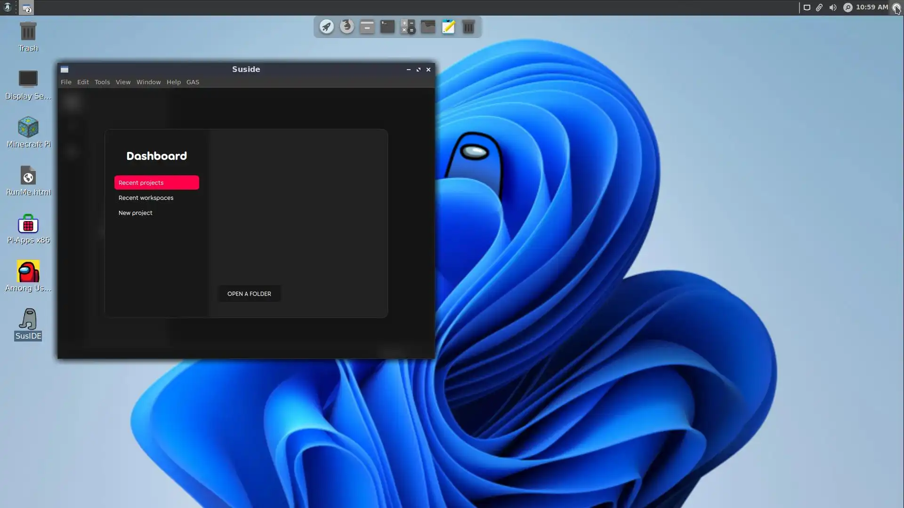
Task: Click the OPEN A FOLDER button
Action: 249,294
